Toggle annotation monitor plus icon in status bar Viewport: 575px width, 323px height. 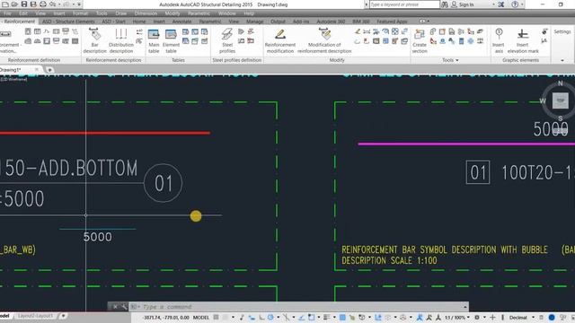[492, 317]
